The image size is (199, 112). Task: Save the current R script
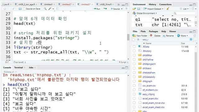[x=20, y=9]
